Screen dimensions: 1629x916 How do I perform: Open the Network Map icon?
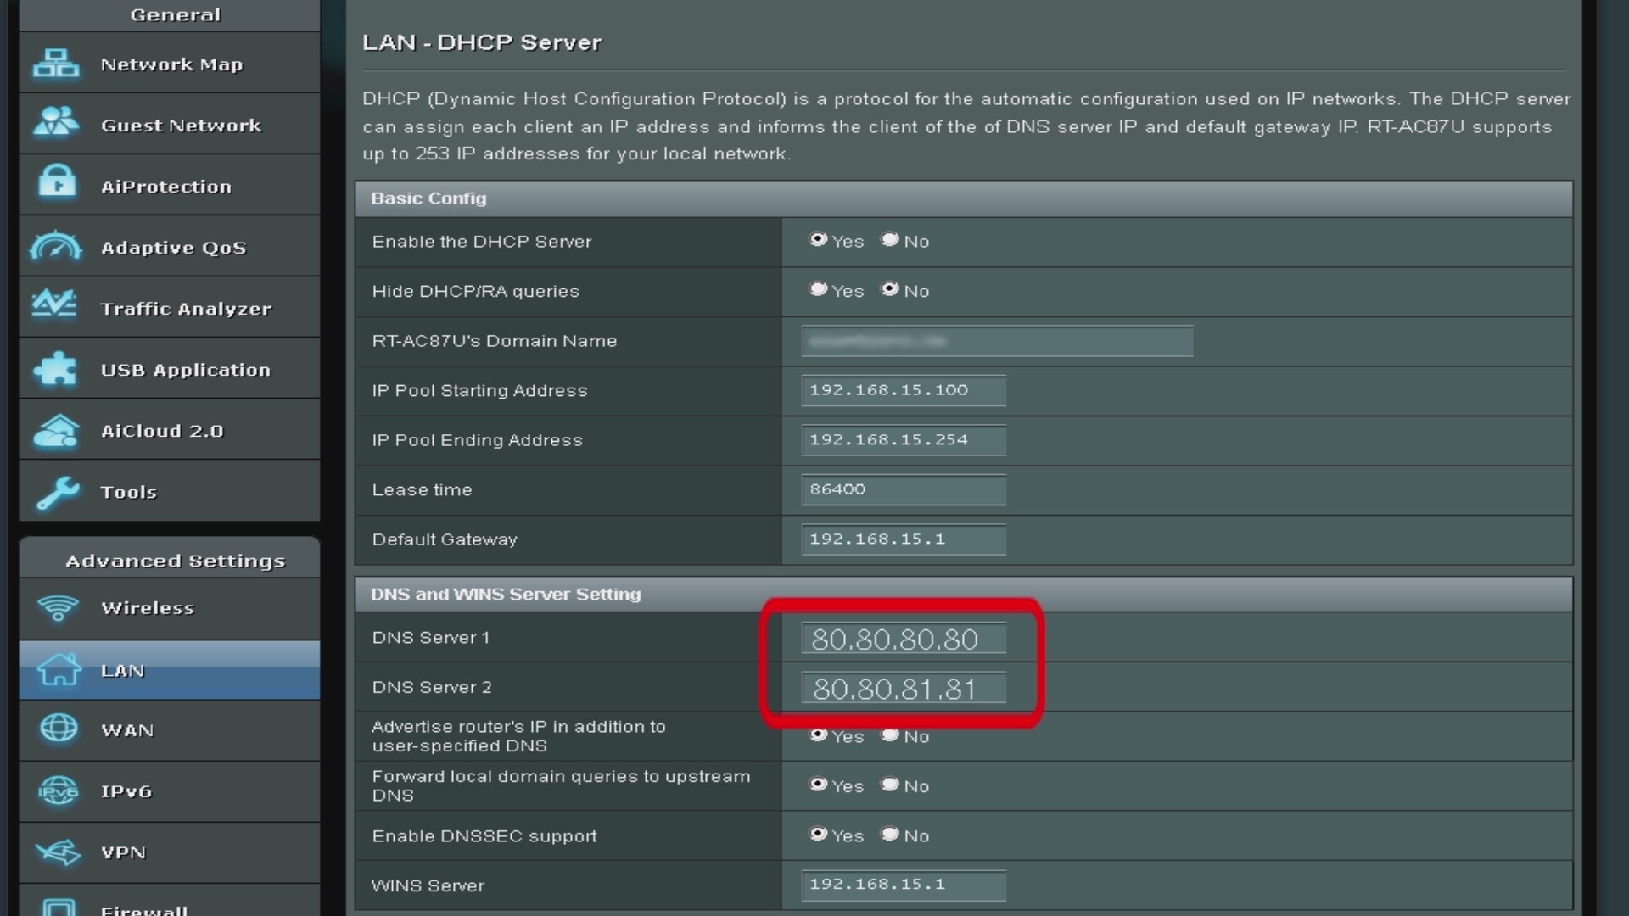click(56, 64)
